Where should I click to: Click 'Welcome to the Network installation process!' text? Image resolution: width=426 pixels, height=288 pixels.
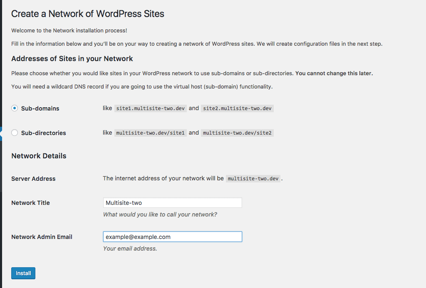pyautogui.click(x=69, y=30)
